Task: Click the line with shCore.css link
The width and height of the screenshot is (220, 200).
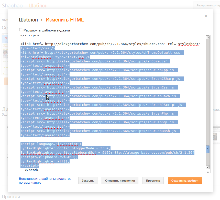Action: (110, 44)
